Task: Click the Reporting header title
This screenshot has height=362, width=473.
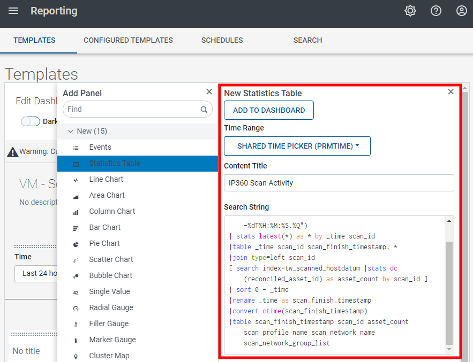Action: (x=54, y=11)
